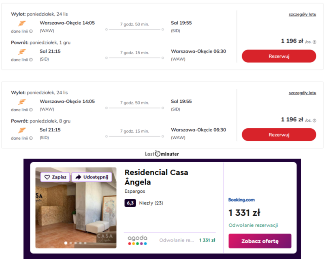Click the price per person info icon in the 1 gru offer

pyautogui.click(x=314, y=42)
